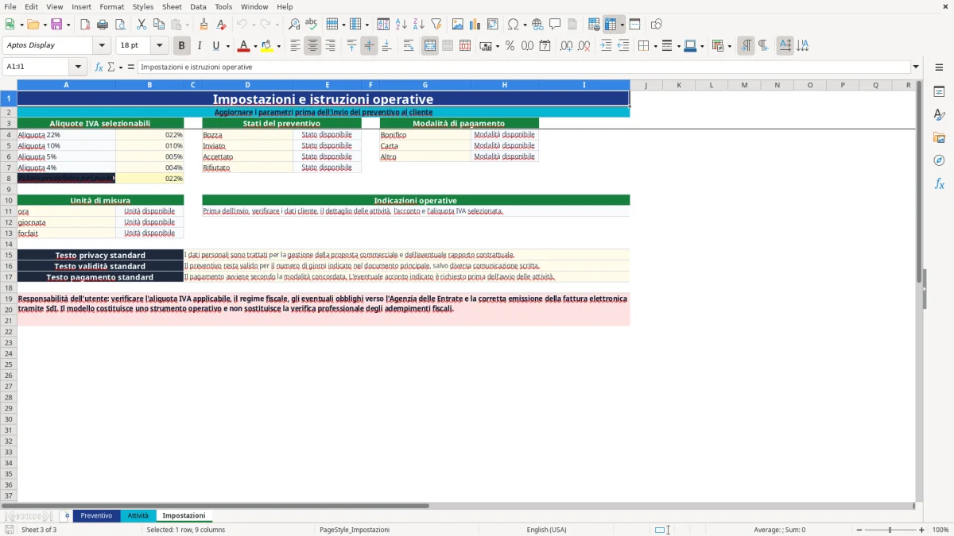Toggle Italic formatting
Image resolution: width=954 pixels, height=536 pixels.
pyautogui.click(x=199, y=46)
